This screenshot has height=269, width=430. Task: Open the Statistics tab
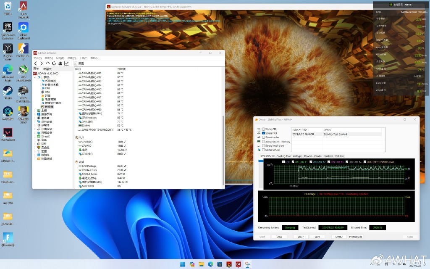(x=339, y=156)
